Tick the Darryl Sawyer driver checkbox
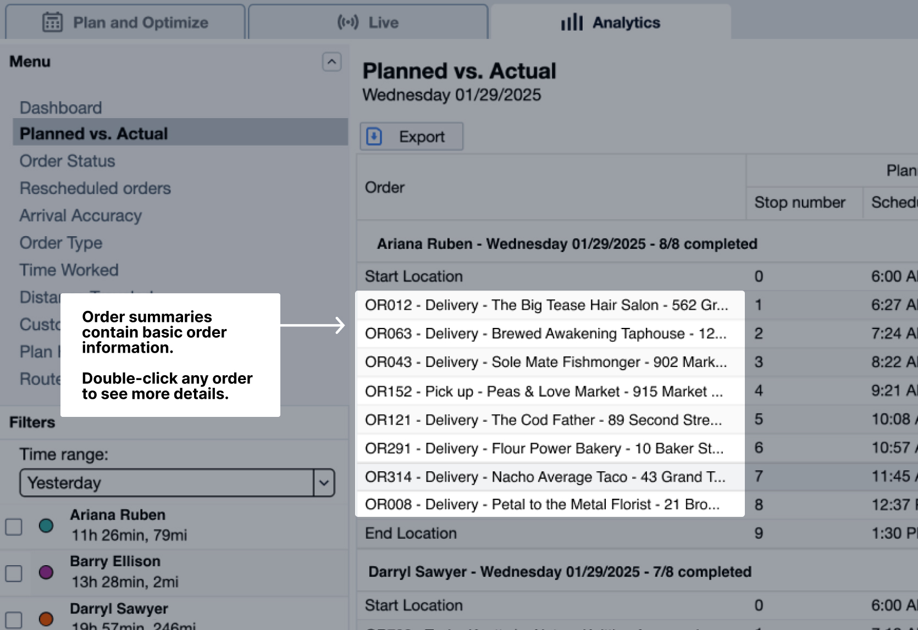Viewport: 918px width, 630px height. point(14,620)
